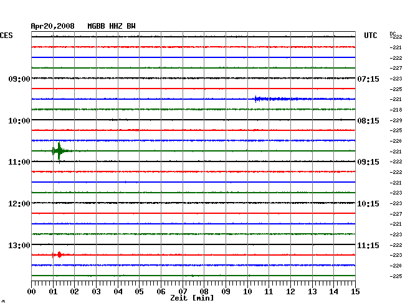This screenshot has width=405, height=308.
Task: Select minute 08 on the time axis
Action: pyautogui.click(x=204, y=292)
